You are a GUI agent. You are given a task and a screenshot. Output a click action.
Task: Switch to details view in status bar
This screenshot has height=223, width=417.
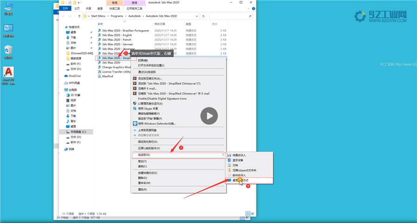[248, 214]
